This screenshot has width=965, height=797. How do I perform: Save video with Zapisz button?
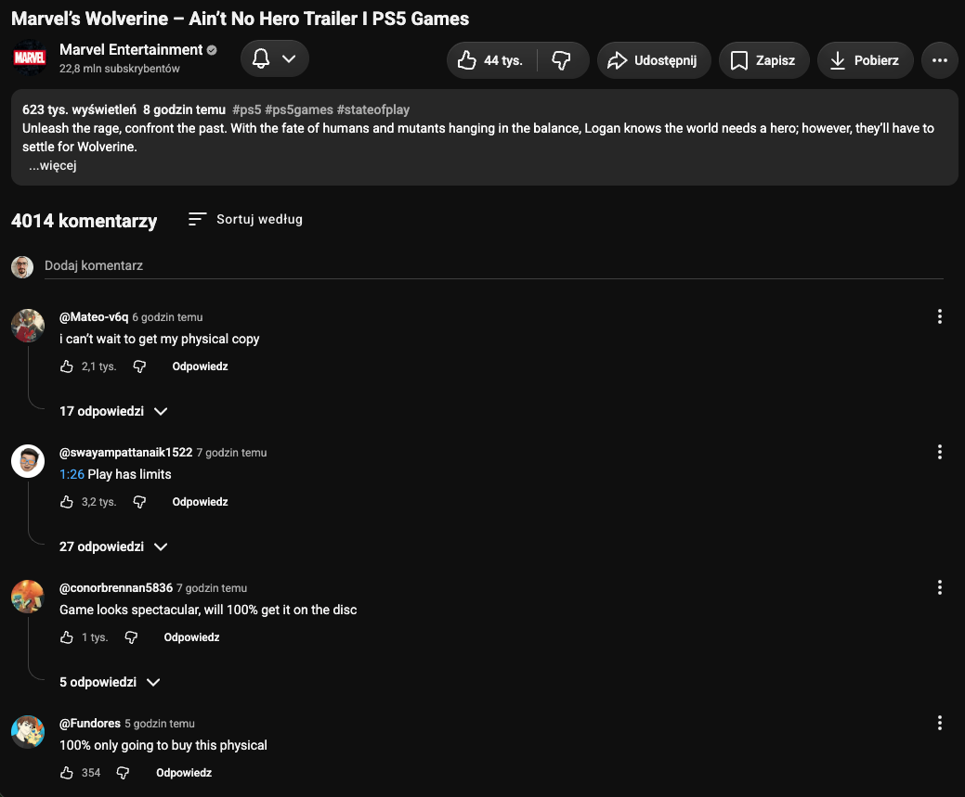pos(763,60)
